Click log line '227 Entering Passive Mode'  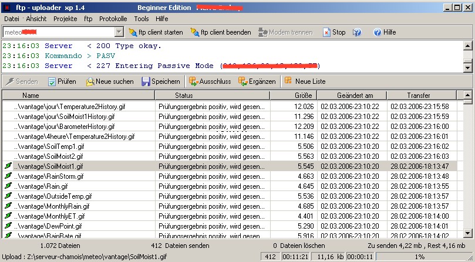point(161,66)
